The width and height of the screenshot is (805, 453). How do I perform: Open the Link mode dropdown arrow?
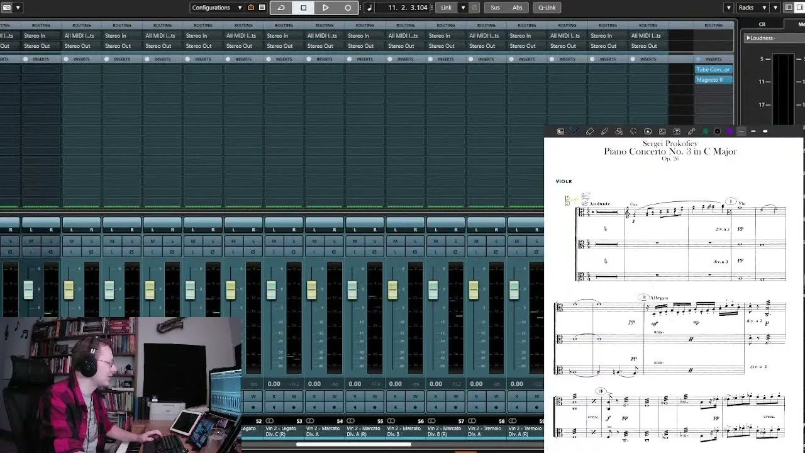464,8
